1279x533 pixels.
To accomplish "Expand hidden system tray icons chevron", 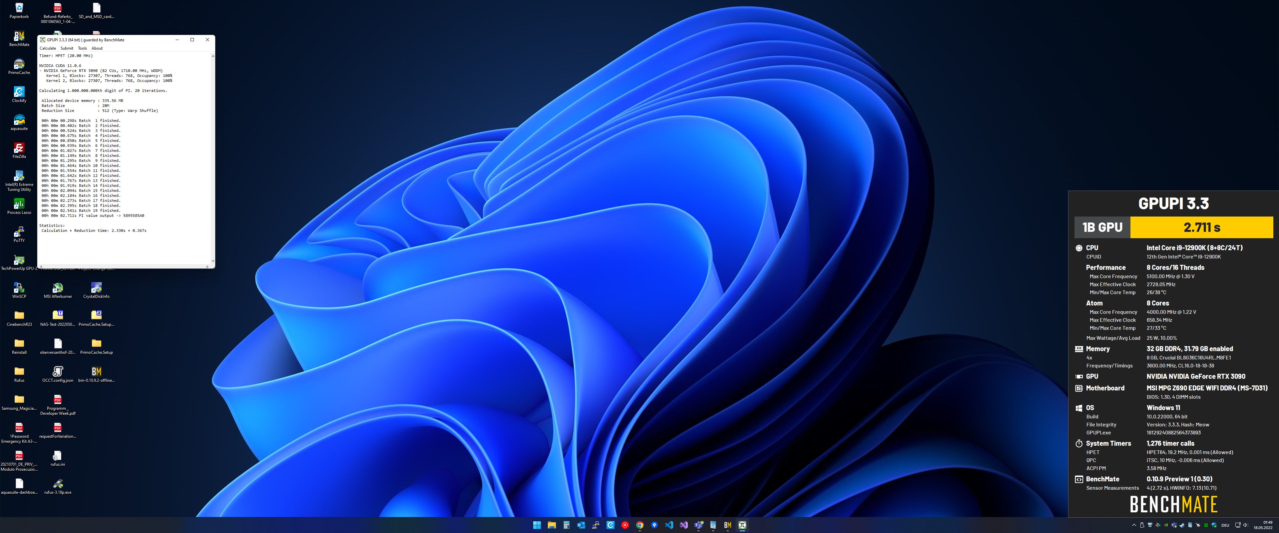I will point(1134,525).
